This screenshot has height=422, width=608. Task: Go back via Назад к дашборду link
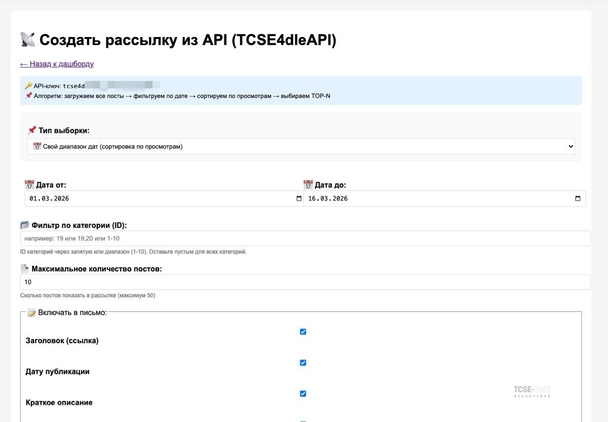pos(57,64)
